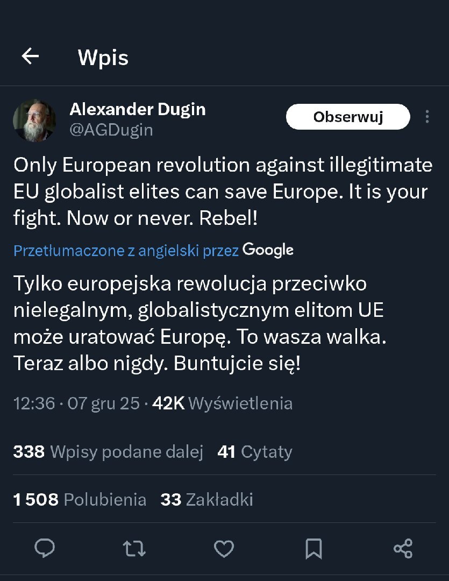Image resolution: width=449 pixels, height=581 pixels.
Task: Tap the original English post text
Action: pyautogui.click(x=223, y=192)
